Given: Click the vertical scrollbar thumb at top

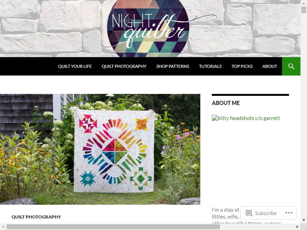Looking at the screenshot, I should pyautogui.click(x=304, y=10).
